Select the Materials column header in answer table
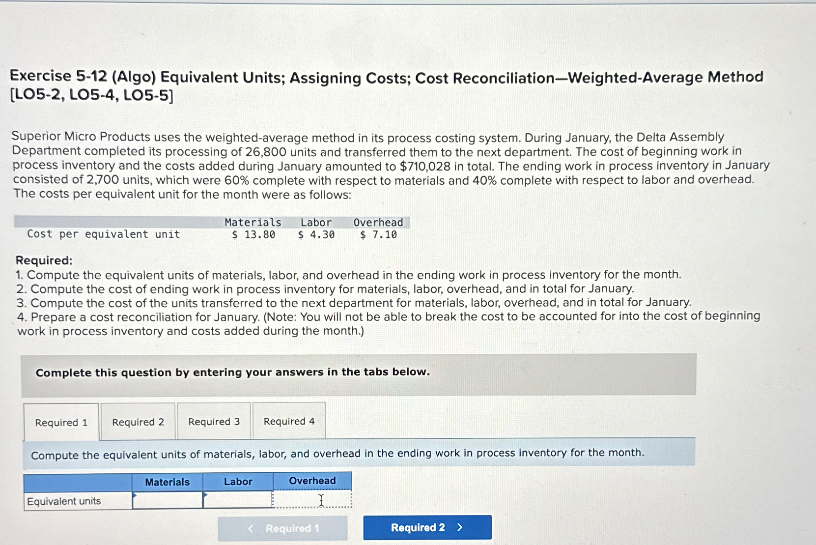The width and height of the screenshot is (816, 545). click(x=168, y=482)
